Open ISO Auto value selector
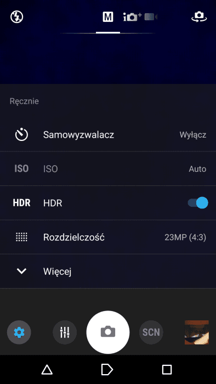Image resolution: width=216 pixels, height=384 pixels. point(197,169)
